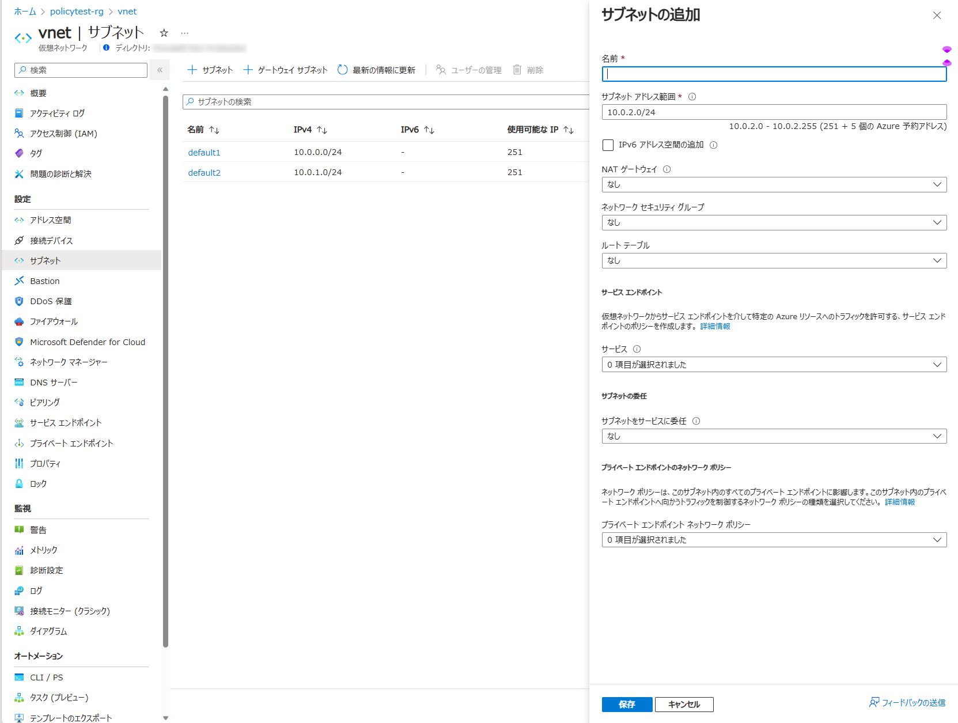The height and width of the screenshot is (723, 958).
Task: Click the サブネット アドレス範囲 field
Action: tap(774, 112)
